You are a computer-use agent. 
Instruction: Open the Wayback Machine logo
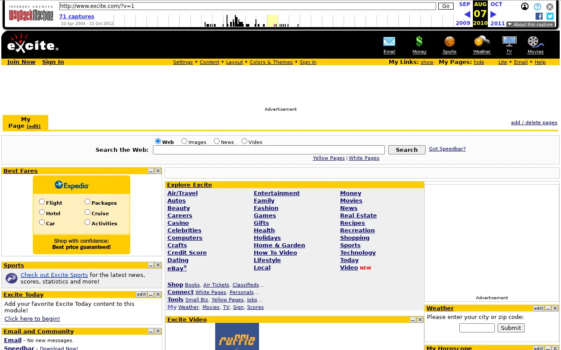[31, 14]
